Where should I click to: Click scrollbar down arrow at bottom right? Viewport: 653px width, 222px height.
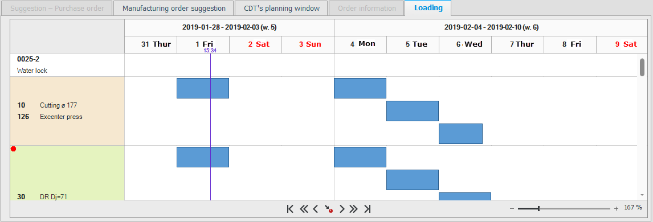642,195
